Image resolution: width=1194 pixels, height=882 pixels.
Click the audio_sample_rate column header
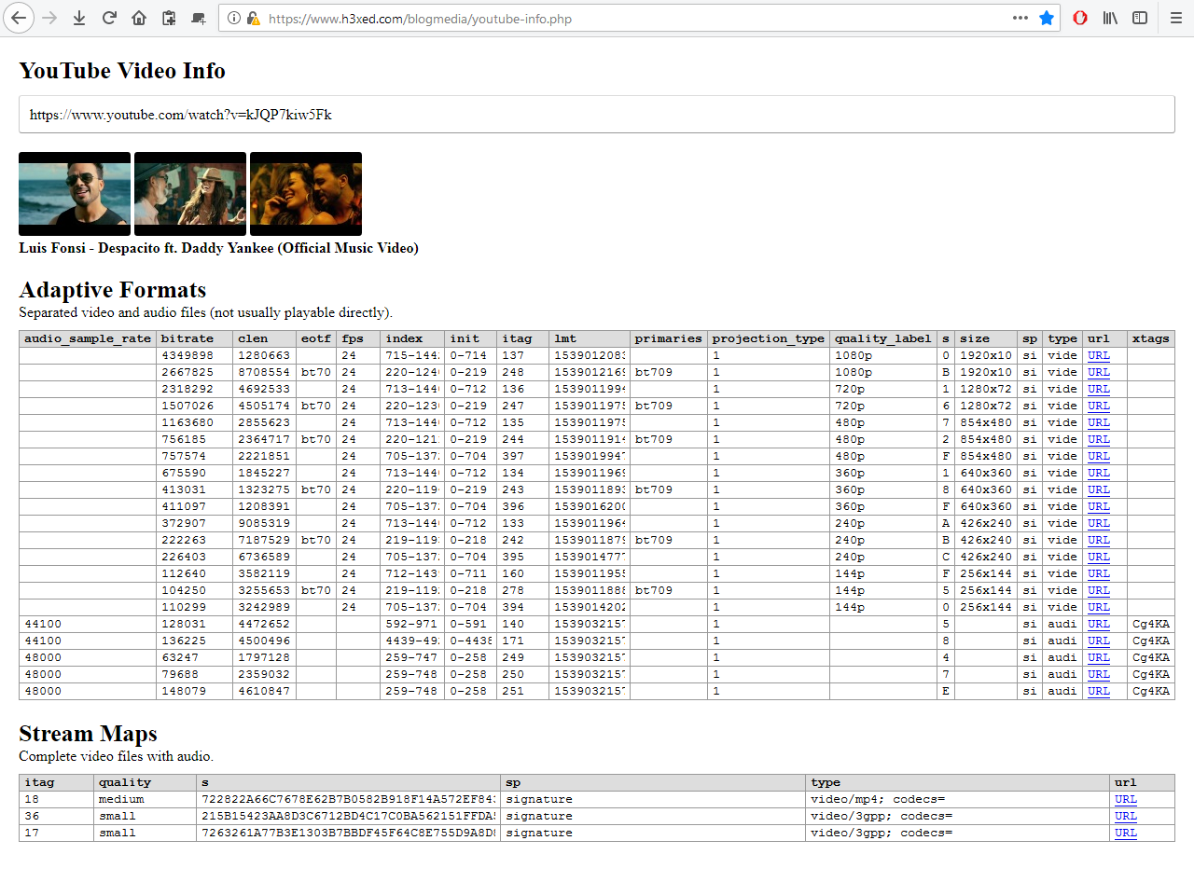(88, 338)
